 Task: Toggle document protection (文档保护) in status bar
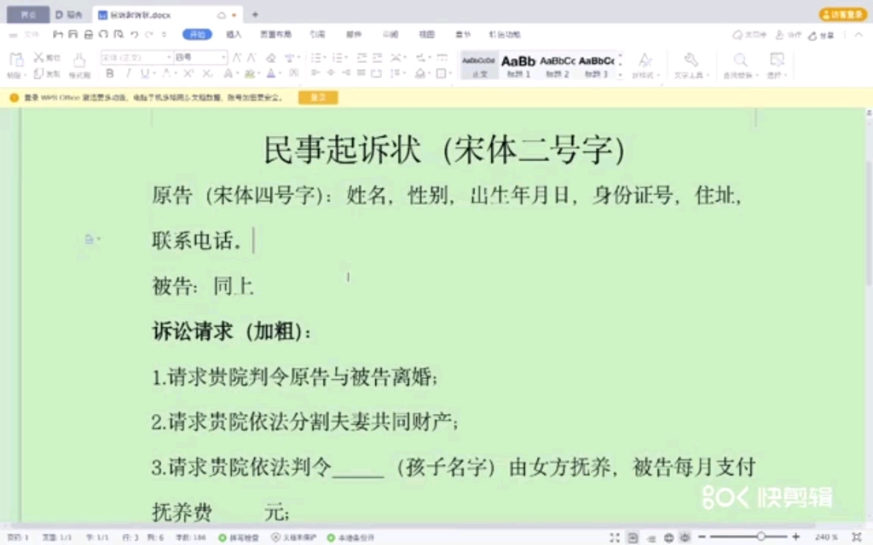click(296, 537)
